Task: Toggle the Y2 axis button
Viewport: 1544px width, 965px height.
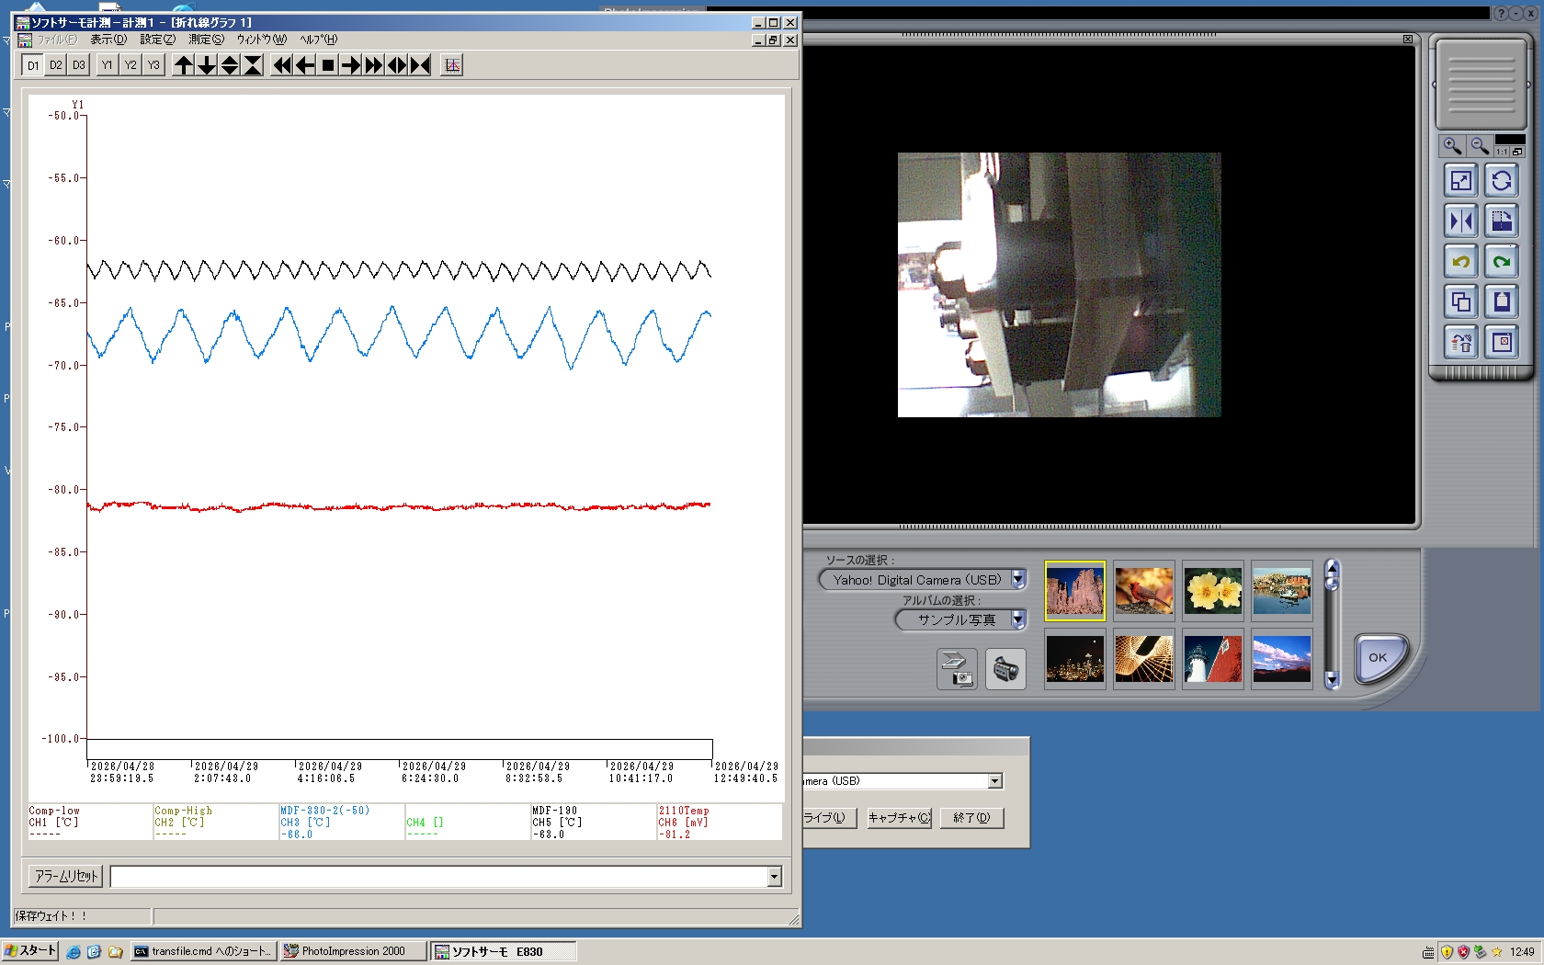Action: 131,65
